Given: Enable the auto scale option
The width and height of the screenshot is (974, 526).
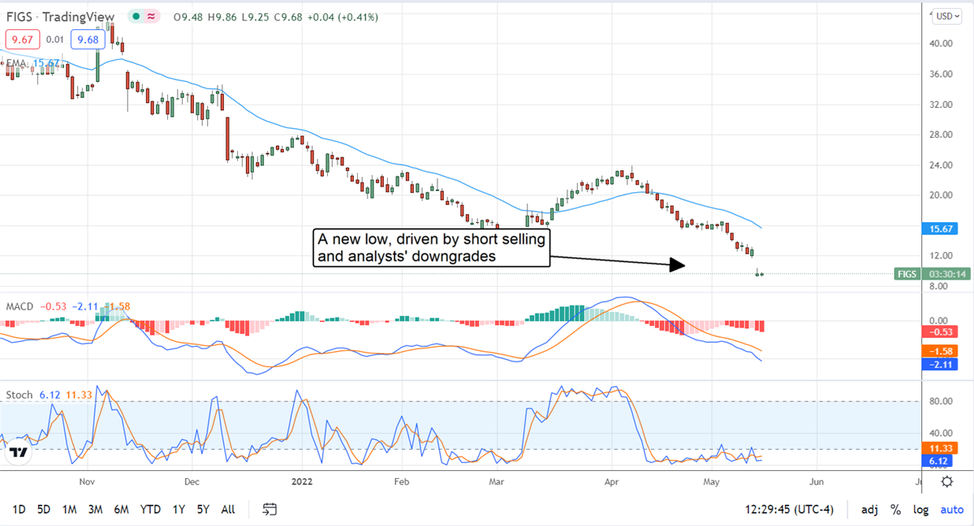Looking at the screenshot, I should point(951,510).
